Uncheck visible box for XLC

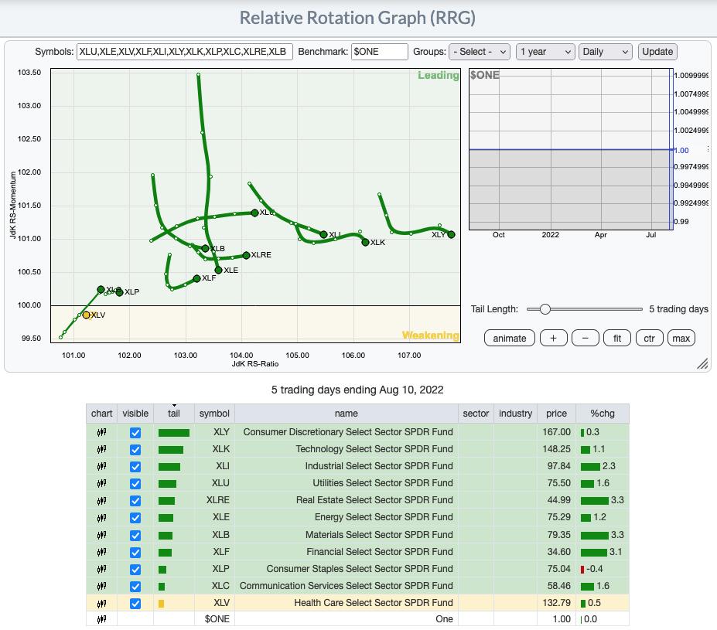135,587
